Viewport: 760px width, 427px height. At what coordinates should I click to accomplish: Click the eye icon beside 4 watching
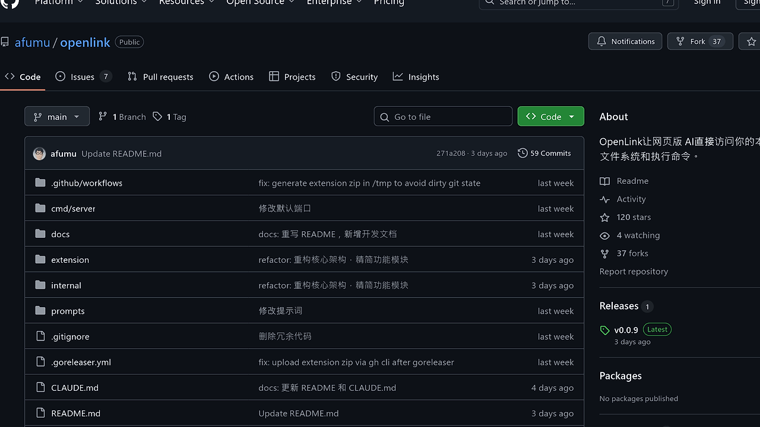(604, 235)
